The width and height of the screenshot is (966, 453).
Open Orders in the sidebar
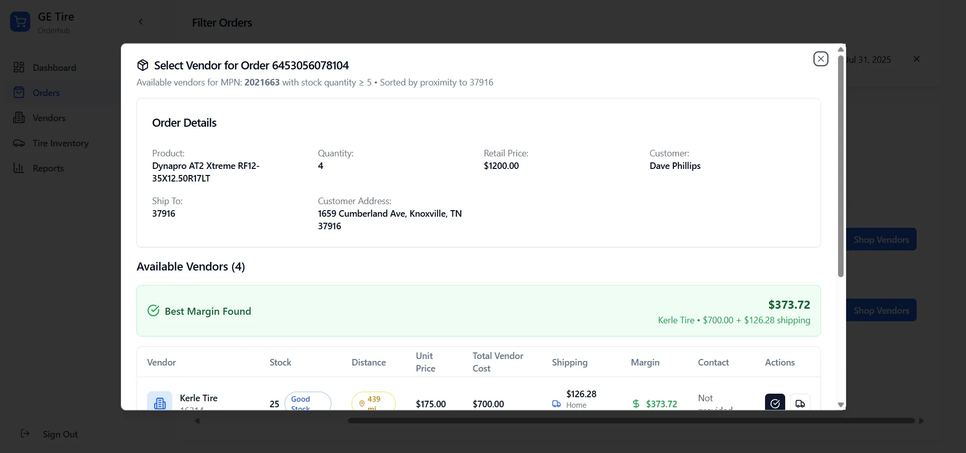pyautogui.click(x=46, y=93)
